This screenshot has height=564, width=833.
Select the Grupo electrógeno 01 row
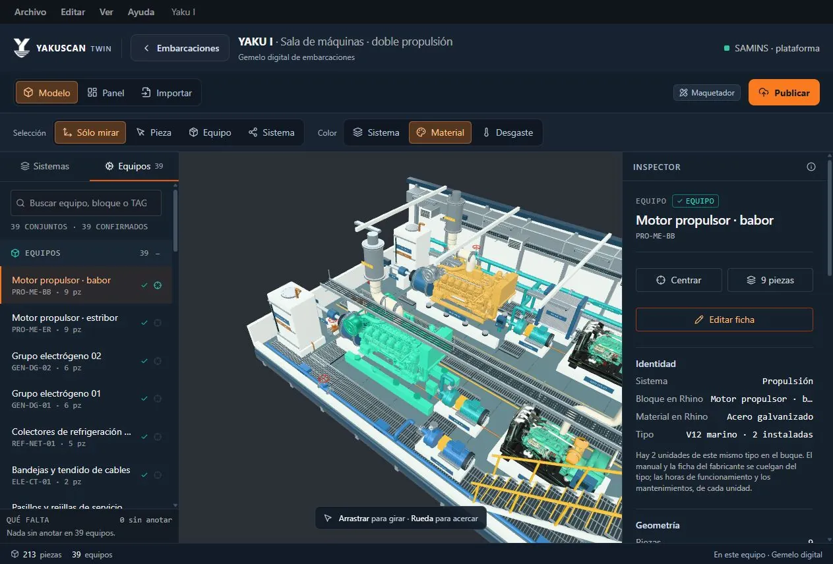pyautogui.click(x=86, y=399)
